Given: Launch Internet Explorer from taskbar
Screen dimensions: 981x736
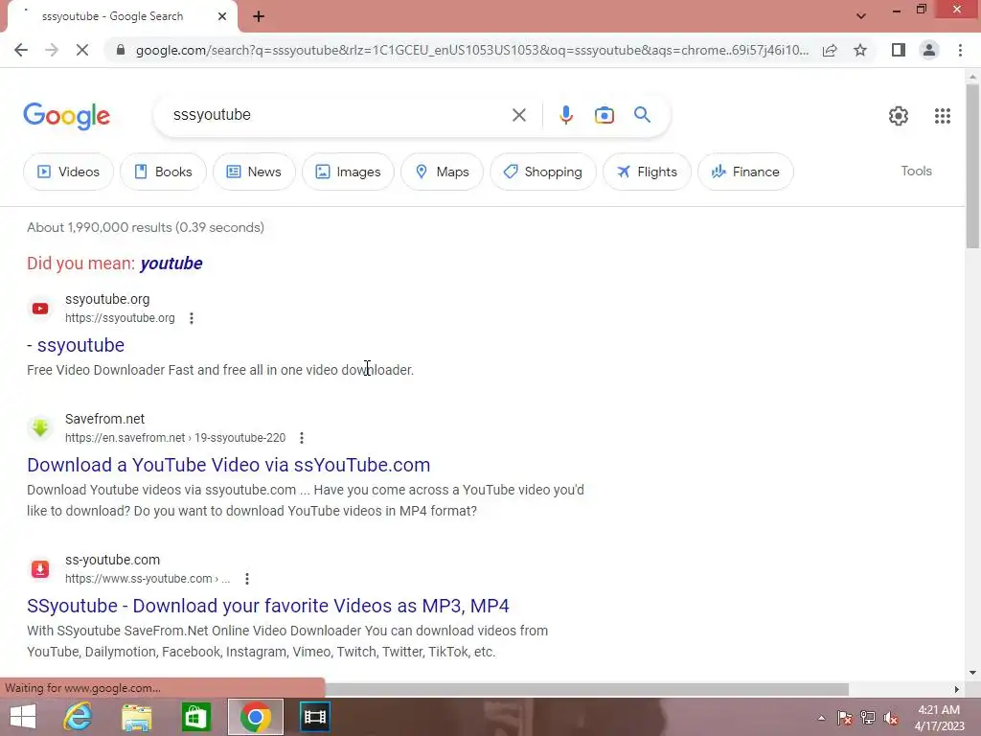Looking at the screenshot, I should [x=78, y=717].
